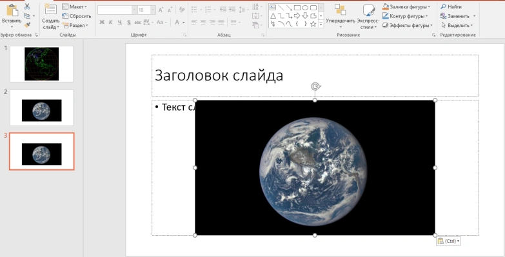Align text left in paragraph group
505x257 pixels.
click(x=194, y=22)
